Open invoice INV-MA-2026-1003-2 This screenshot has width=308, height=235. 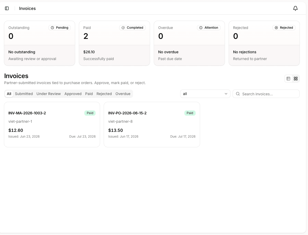click(52, 125)
